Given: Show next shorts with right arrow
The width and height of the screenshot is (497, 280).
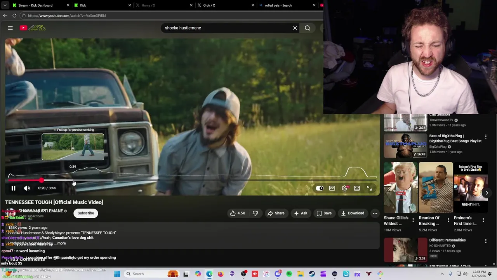Looking at the screenshot, I should [487, 193].
